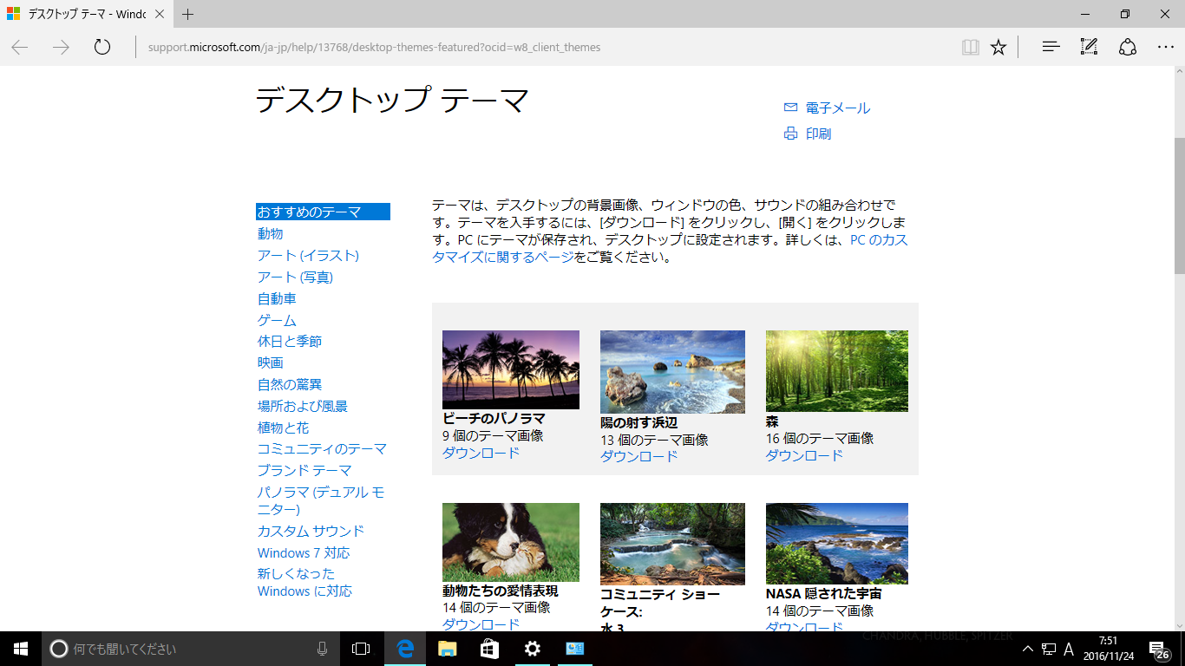This screenshot has width=1185, height=666.
Task: Add this page to favorites with the star
Action: [x=998, y=47]
